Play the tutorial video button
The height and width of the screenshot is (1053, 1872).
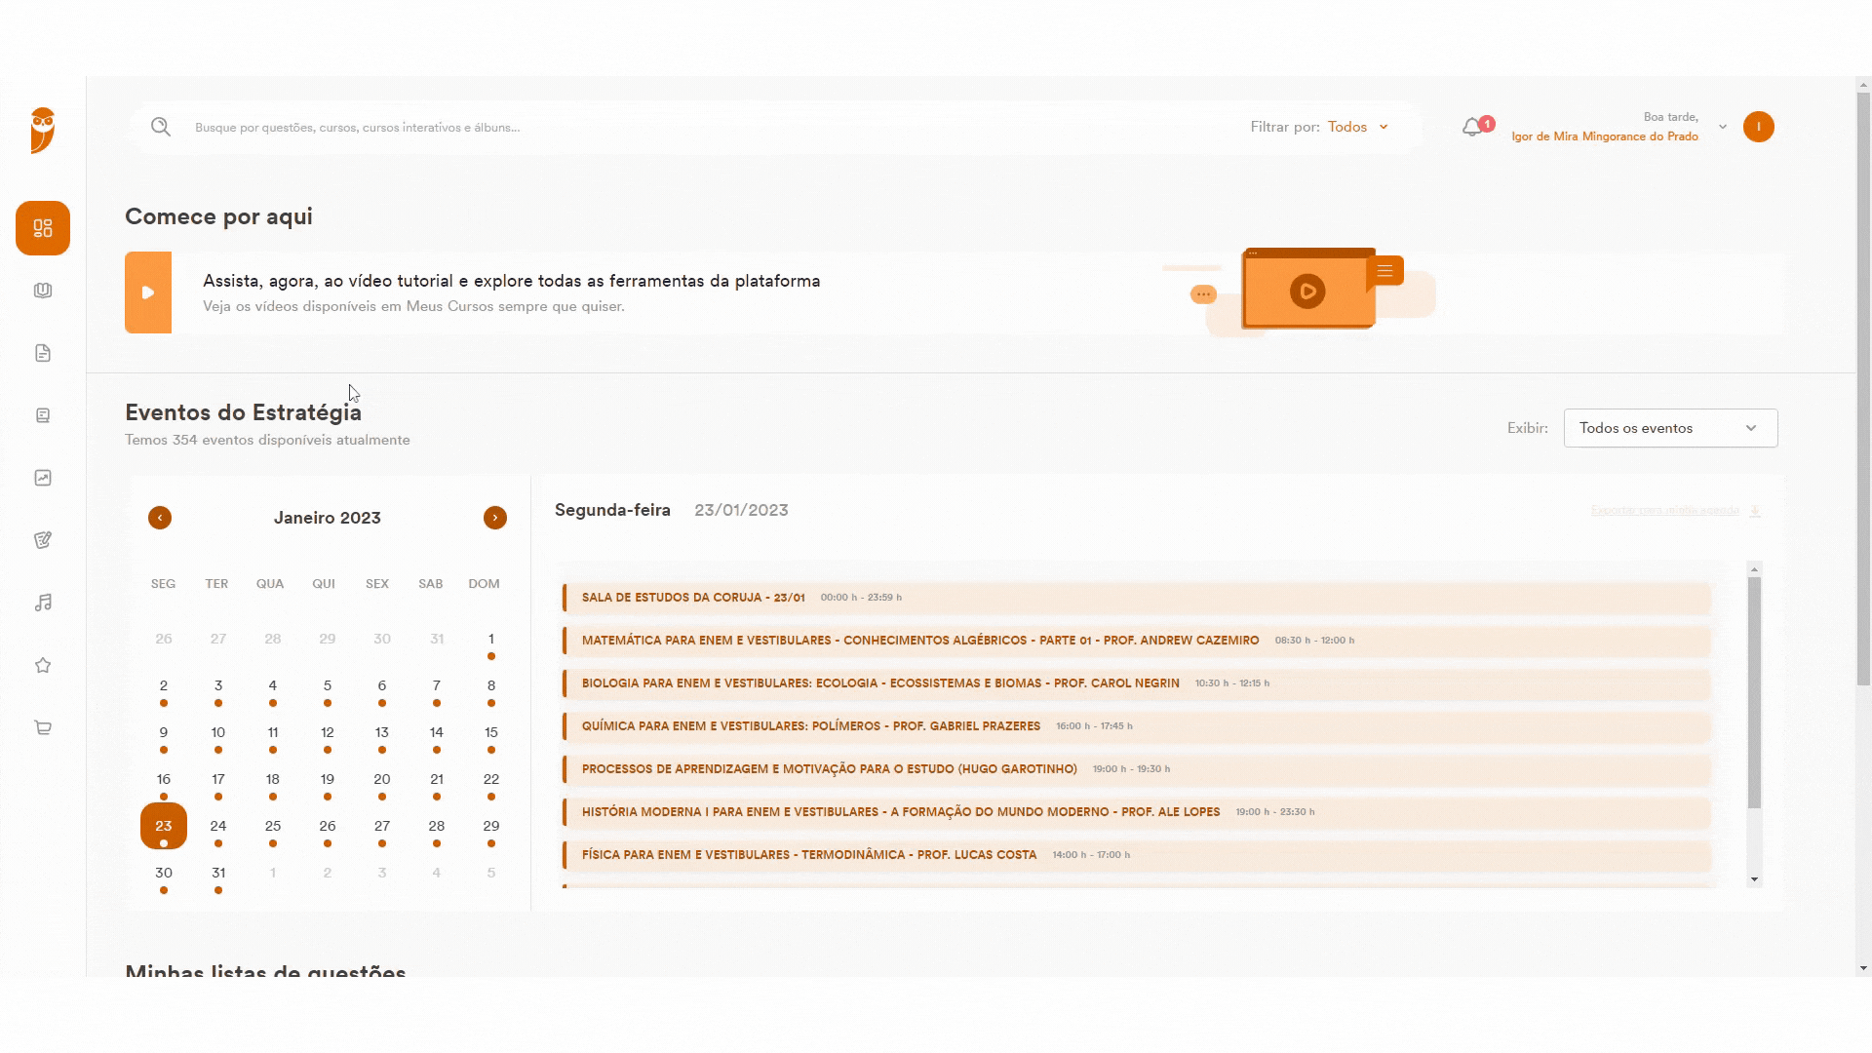148,292
